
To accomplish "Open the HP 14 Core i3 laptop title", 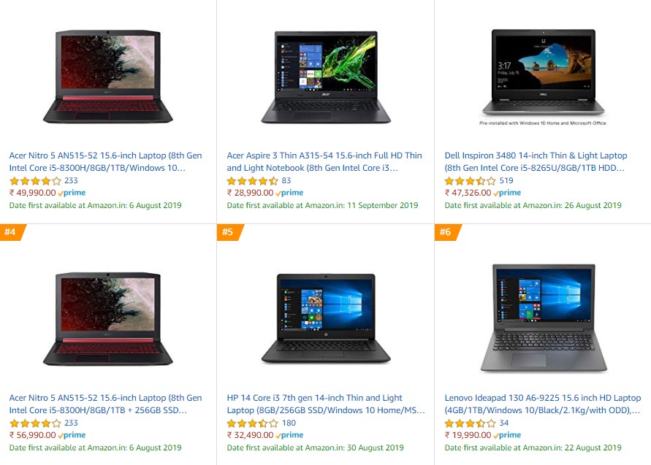I will (x=326, y=404).
